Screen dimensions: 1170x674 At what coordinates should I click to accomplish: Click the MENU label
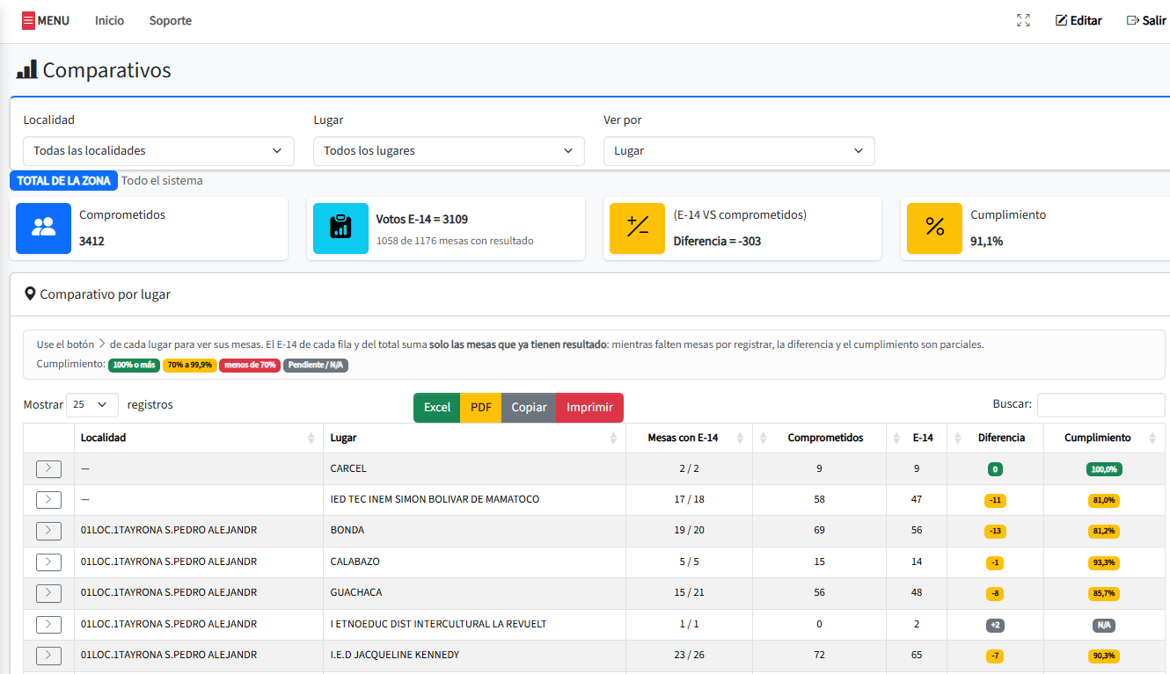pyautogui.click(x=54, y=20)
